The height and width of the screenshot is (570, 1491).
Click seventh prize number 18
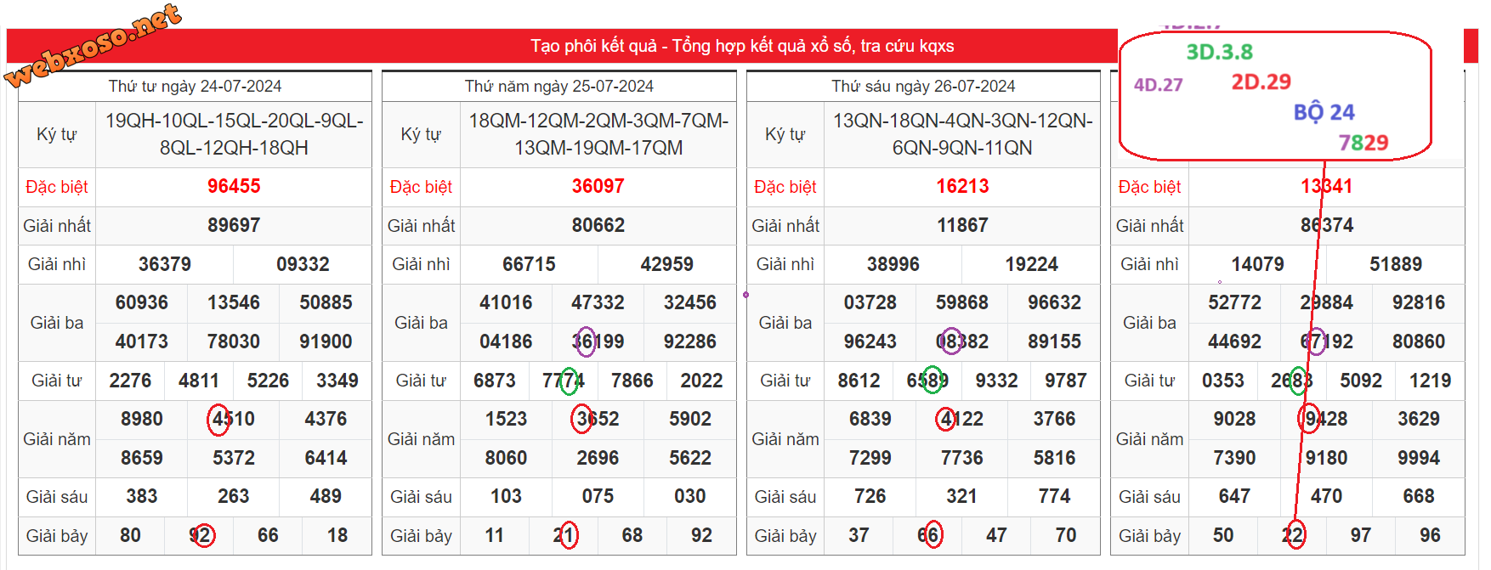click(337, 535)
